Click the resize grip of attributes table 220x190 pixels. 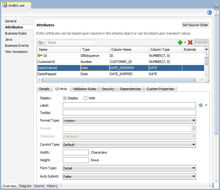[x=208, y=82]
